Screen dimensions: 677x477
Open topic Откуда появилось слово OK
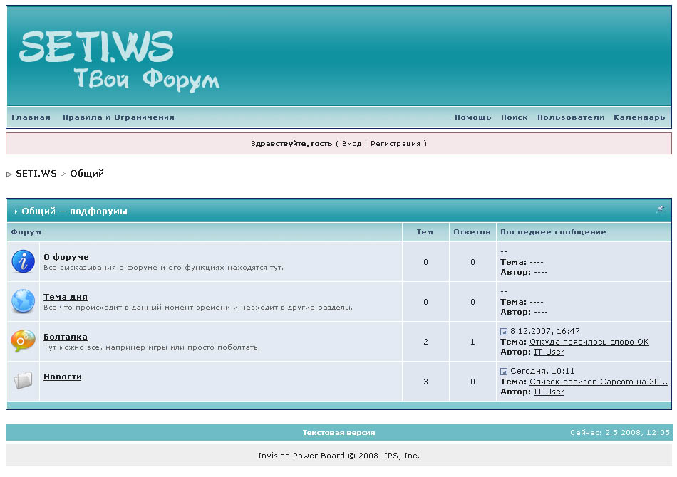(589, 342)
